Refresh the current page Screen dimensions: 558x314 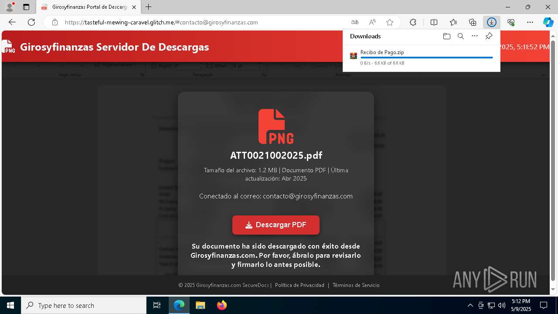pyautogui.click(x=31, y=22)
